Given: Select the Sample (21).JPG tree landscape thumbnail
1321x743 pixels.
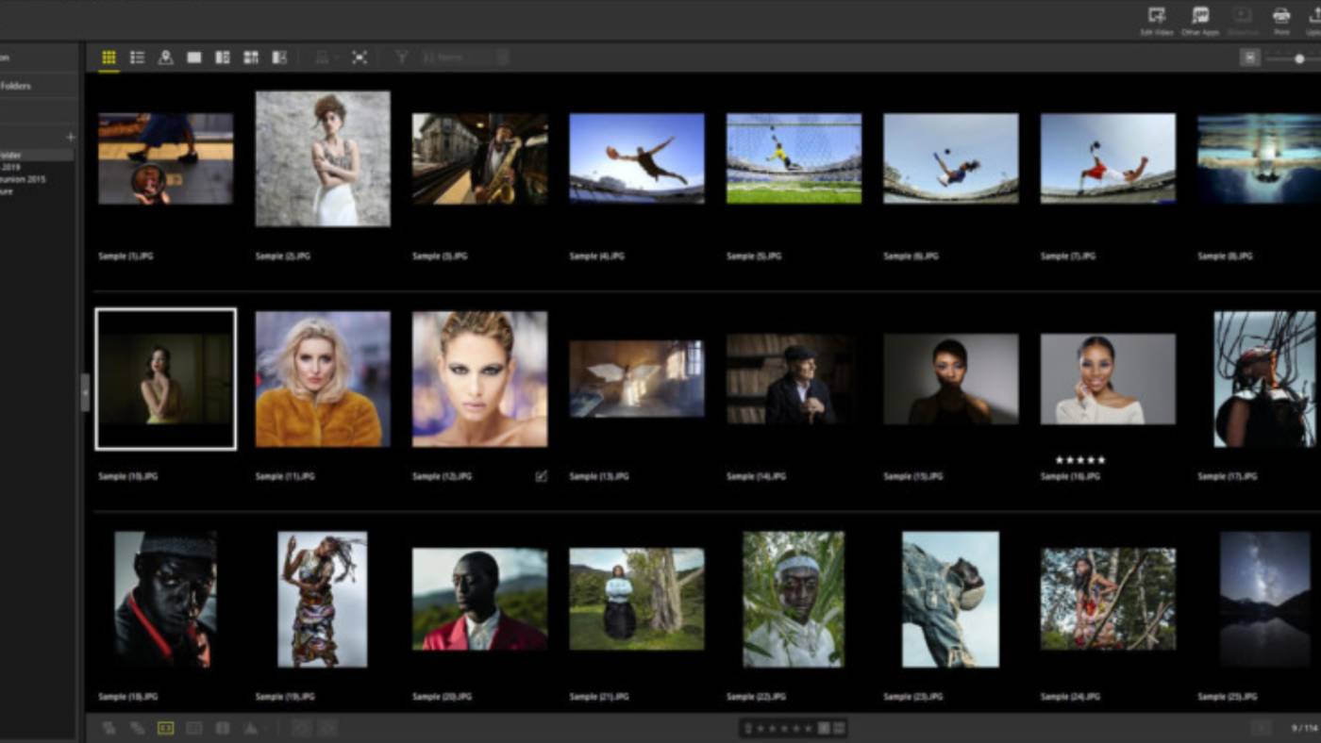Looking at the screenshot, I should click(637, 600).
